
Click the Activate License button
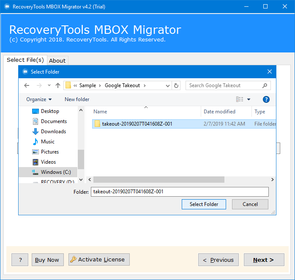pyautogui.click(x=99, y=259)
